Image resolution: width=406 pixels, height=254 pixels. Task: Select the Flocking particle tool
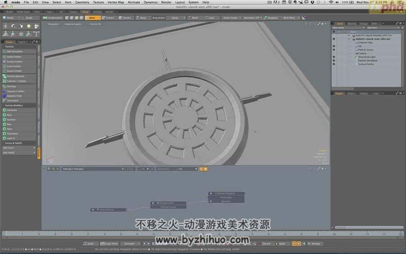coord(19,87)
